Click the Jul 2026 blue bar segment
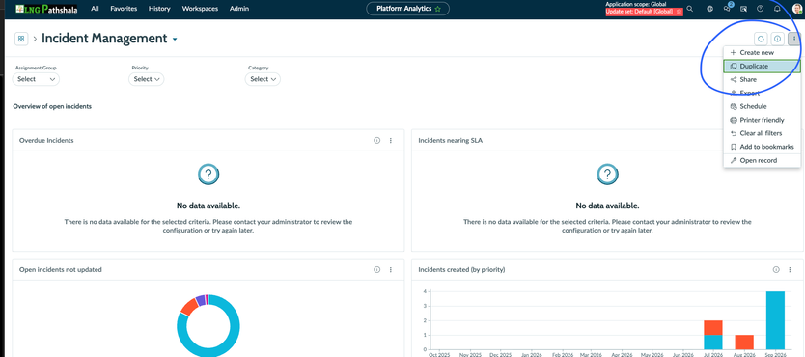Screen dimensions: 805x357 [x=713, y=342]
